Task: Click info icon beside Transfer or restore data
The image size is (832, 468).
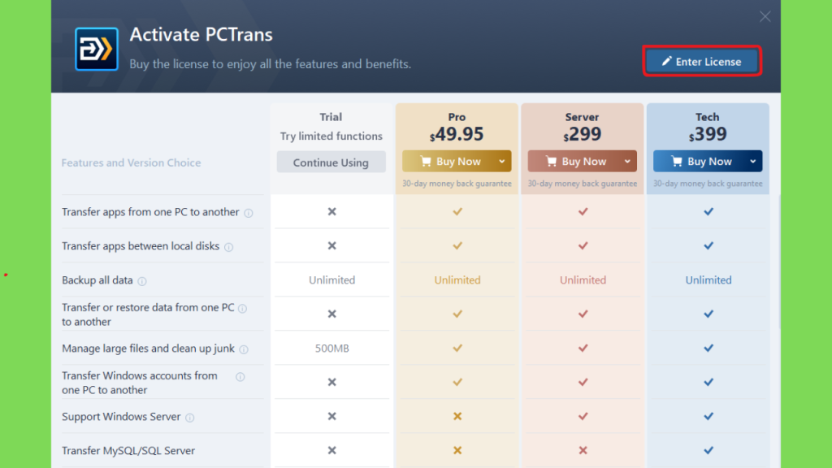Action: 242,309
